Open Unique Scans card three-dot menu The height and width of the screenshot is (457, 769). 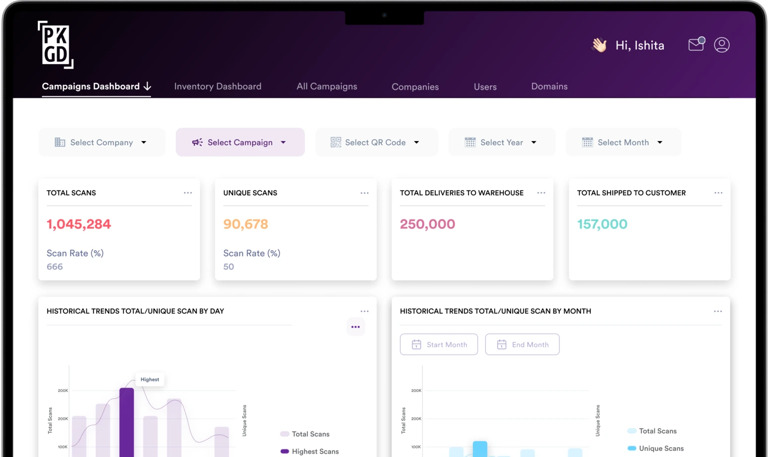click(364, 193)
